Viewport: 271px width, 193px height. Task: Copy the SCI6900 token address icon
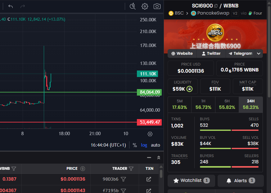(216, 6)
